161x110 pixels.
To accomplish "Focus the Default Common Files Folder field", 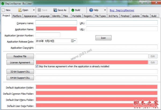I will coord(97,93).
